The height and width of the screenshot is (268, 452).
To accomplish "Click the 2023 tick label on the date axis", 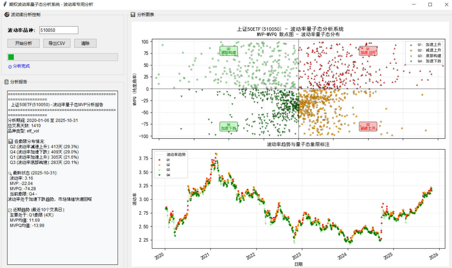I will [x=296, y=256].
